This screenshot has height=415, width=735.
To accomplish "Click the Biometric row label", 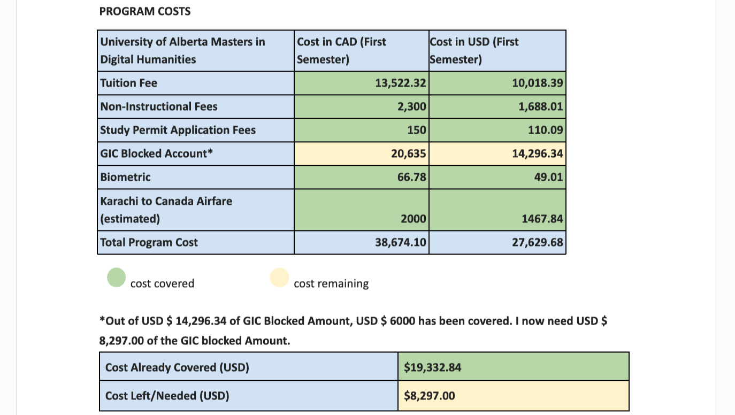I will click(126, 177).
